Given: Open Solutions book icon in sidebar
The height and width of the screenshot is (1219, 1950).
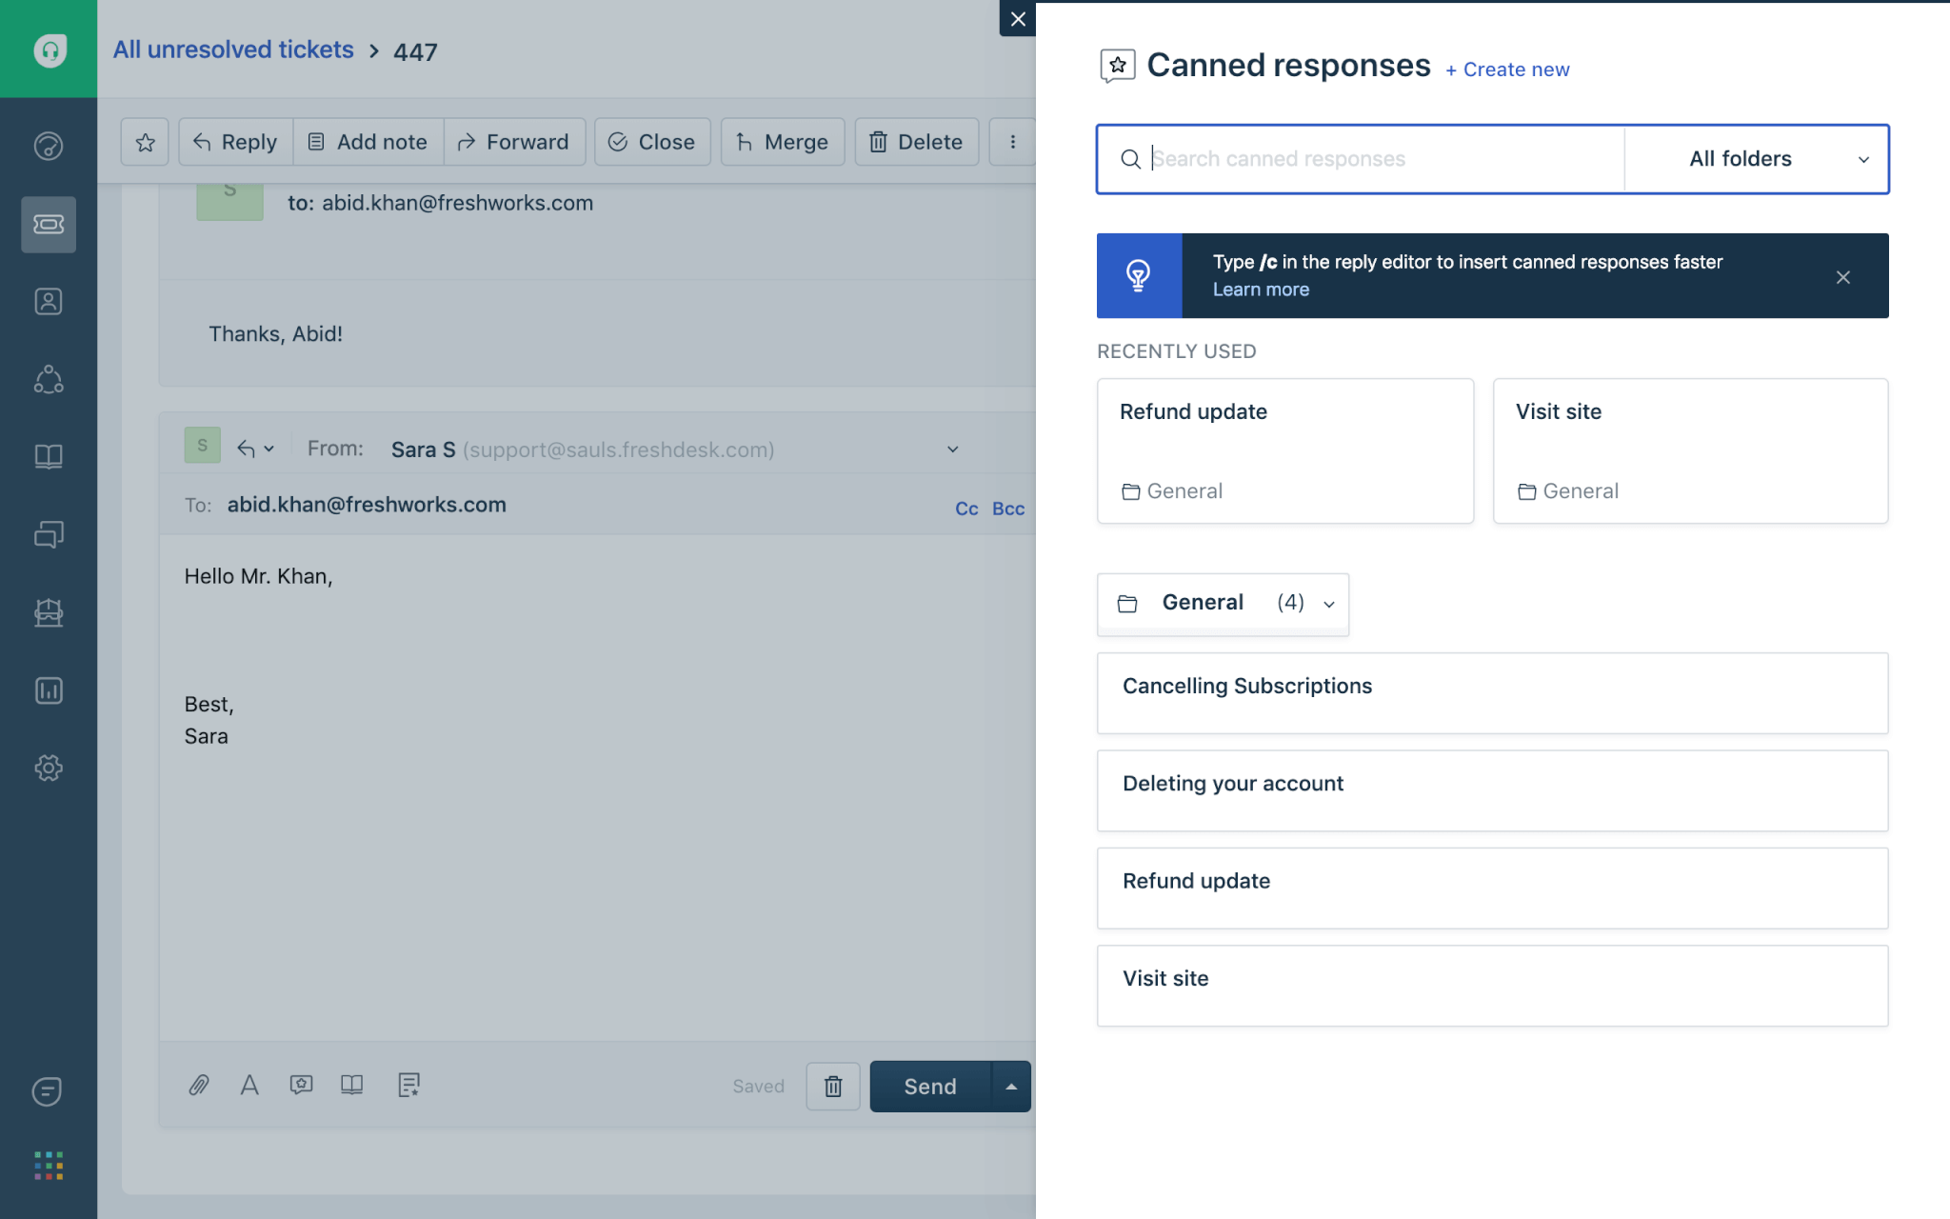Looking at the screenshot, I should point(49,457).
